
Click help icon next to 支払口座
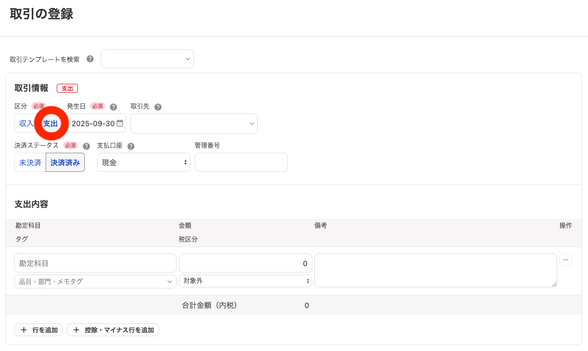click(x=131, y=146)
